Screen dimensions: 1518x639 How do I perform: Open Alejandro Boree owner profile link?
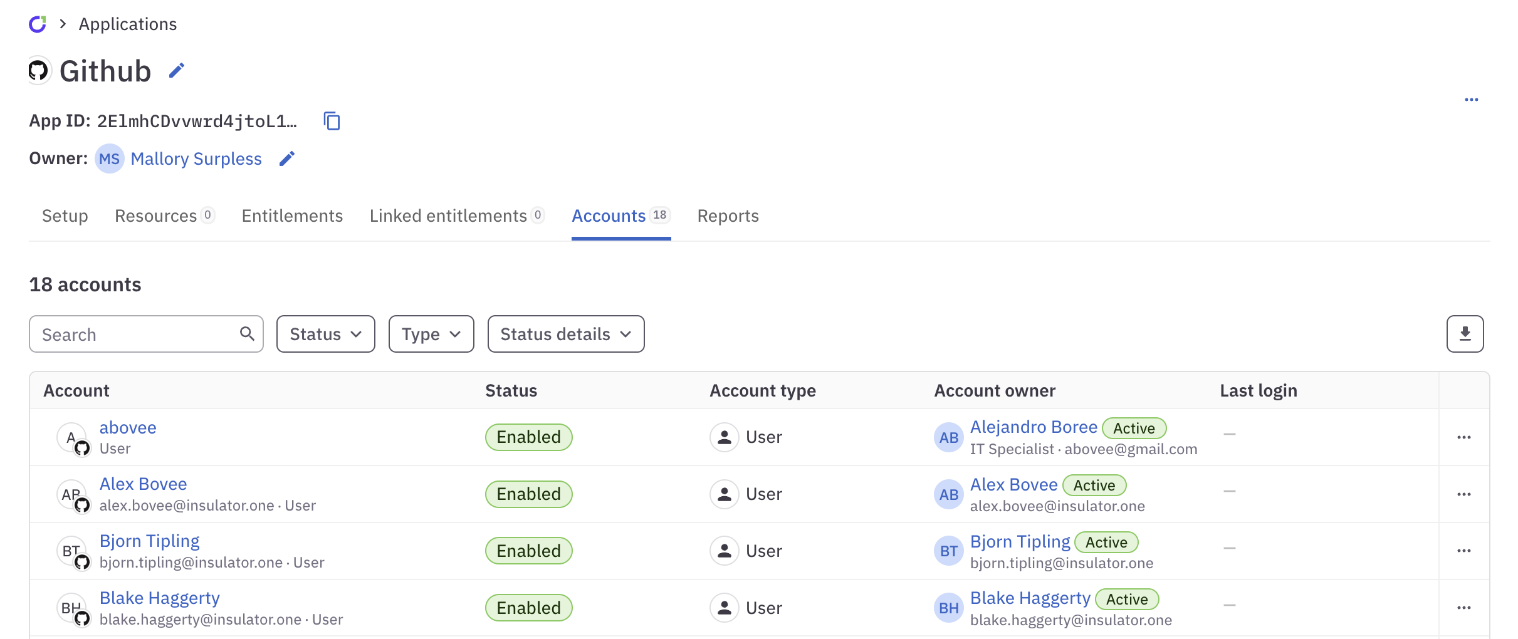1034,427
